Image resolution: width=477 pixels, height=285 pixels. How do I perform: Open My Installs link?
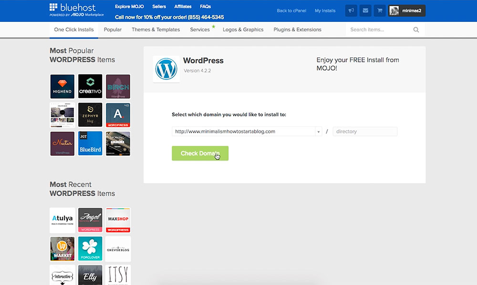(x=325, y=10)
